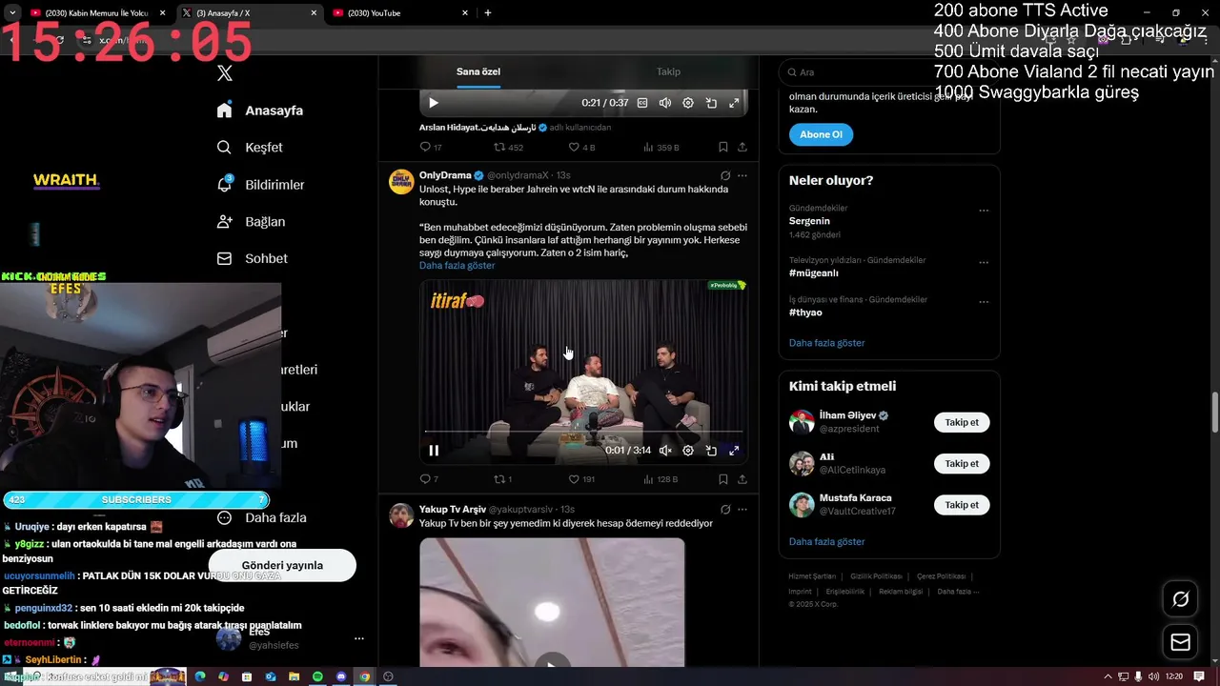
Task: Play the top video at 0:21
Action: click(x=434, y=103)
